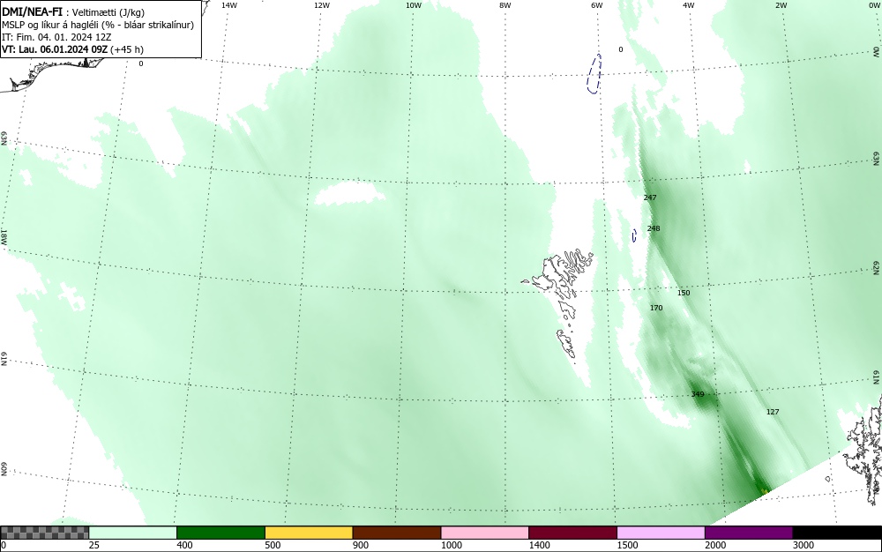
Task: Click the 'VT: Lau. 06.01.2024 09Z' line
Action: click(x=72, y=49)
